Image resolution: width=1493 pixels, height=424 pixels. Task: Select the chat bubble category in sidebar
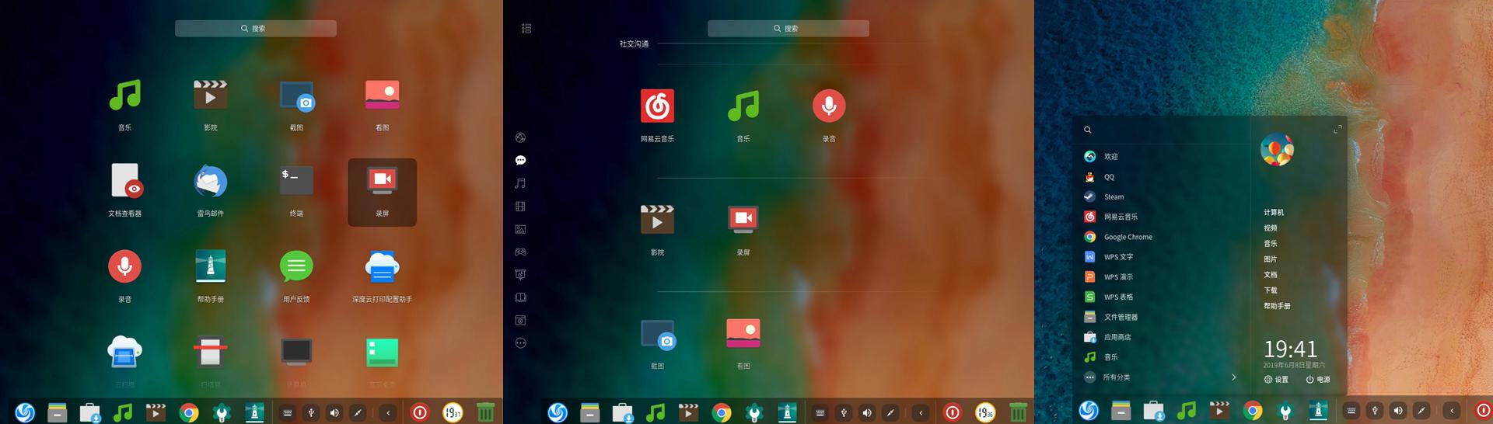520,160
